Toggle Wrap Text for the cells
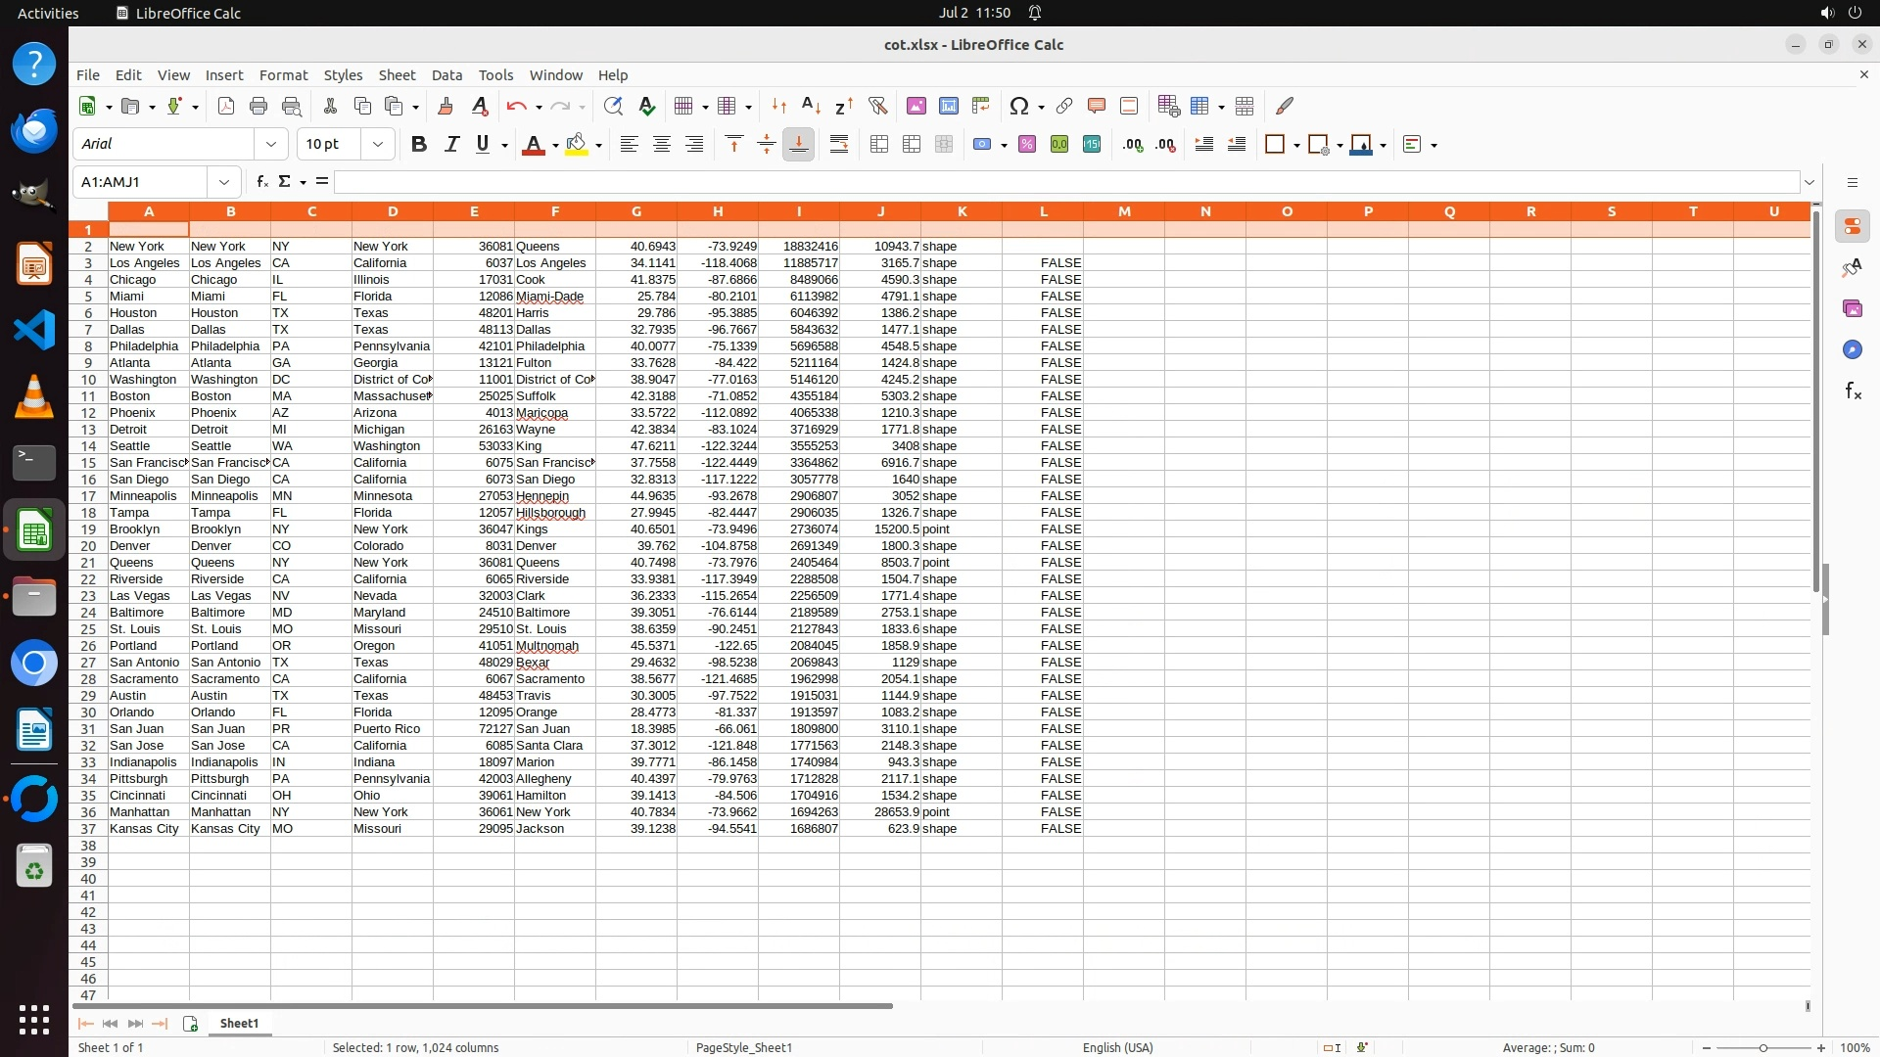This screenshot has width=1880, height=1057. pyautogui.click(x=839, y=145)
